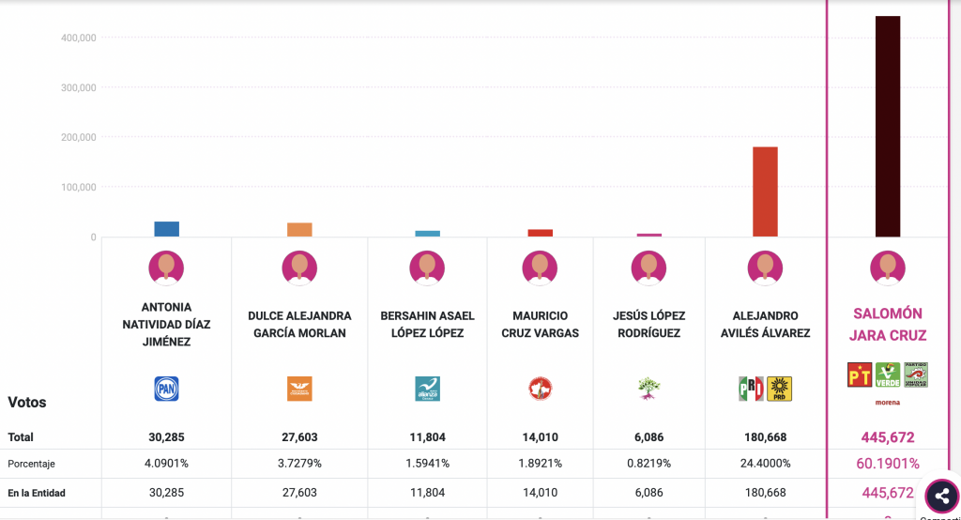Select the Salomón Jara Cruz name
Viewport: 961px width, 520px height.
pyautogui.click(x=888, y=324)
